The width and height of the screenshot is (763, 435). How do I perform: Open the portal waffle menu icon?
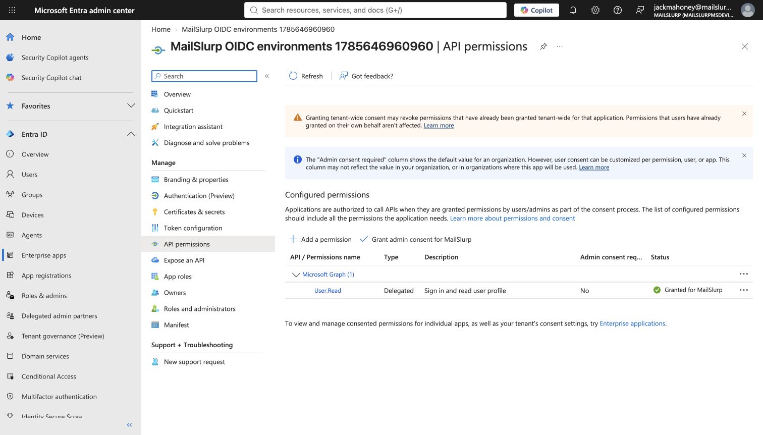(x=12, y=10)
